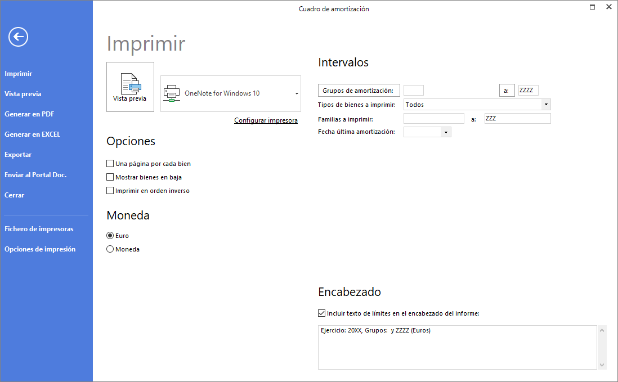This screenshot has height=382, width=618.
Task: Select Vista previa in the sidebar
Action: (x=23, y=94)
